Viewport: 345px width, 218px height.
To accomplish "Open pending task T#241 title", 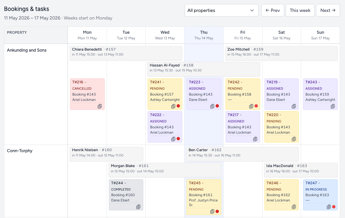I will (x=157, y=82).
